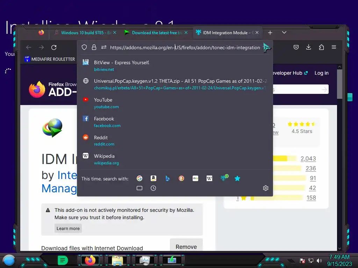Click the scrollbar down arrow
Viewport: 358px width, 268px height.
click(x=339, y=248)
